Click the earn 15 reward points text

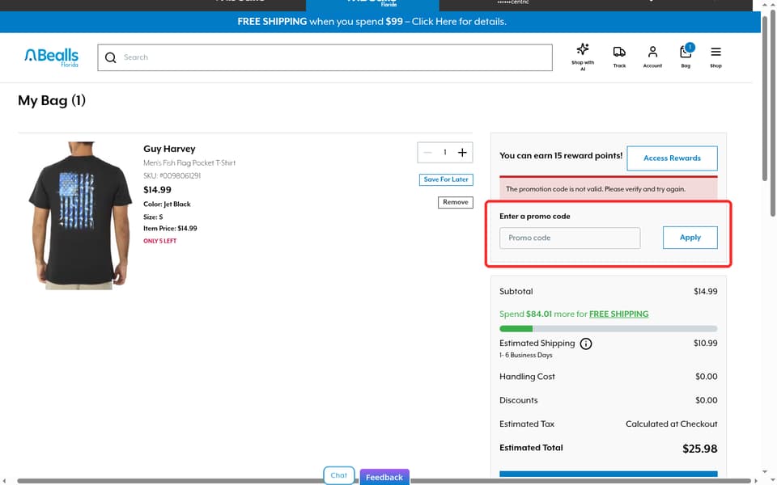coord(561,155)
